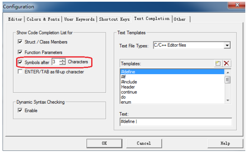Click the Cancel button
The width and height of the screenshot is (247, 153).
pyautogui.click(x=144, y=143)
